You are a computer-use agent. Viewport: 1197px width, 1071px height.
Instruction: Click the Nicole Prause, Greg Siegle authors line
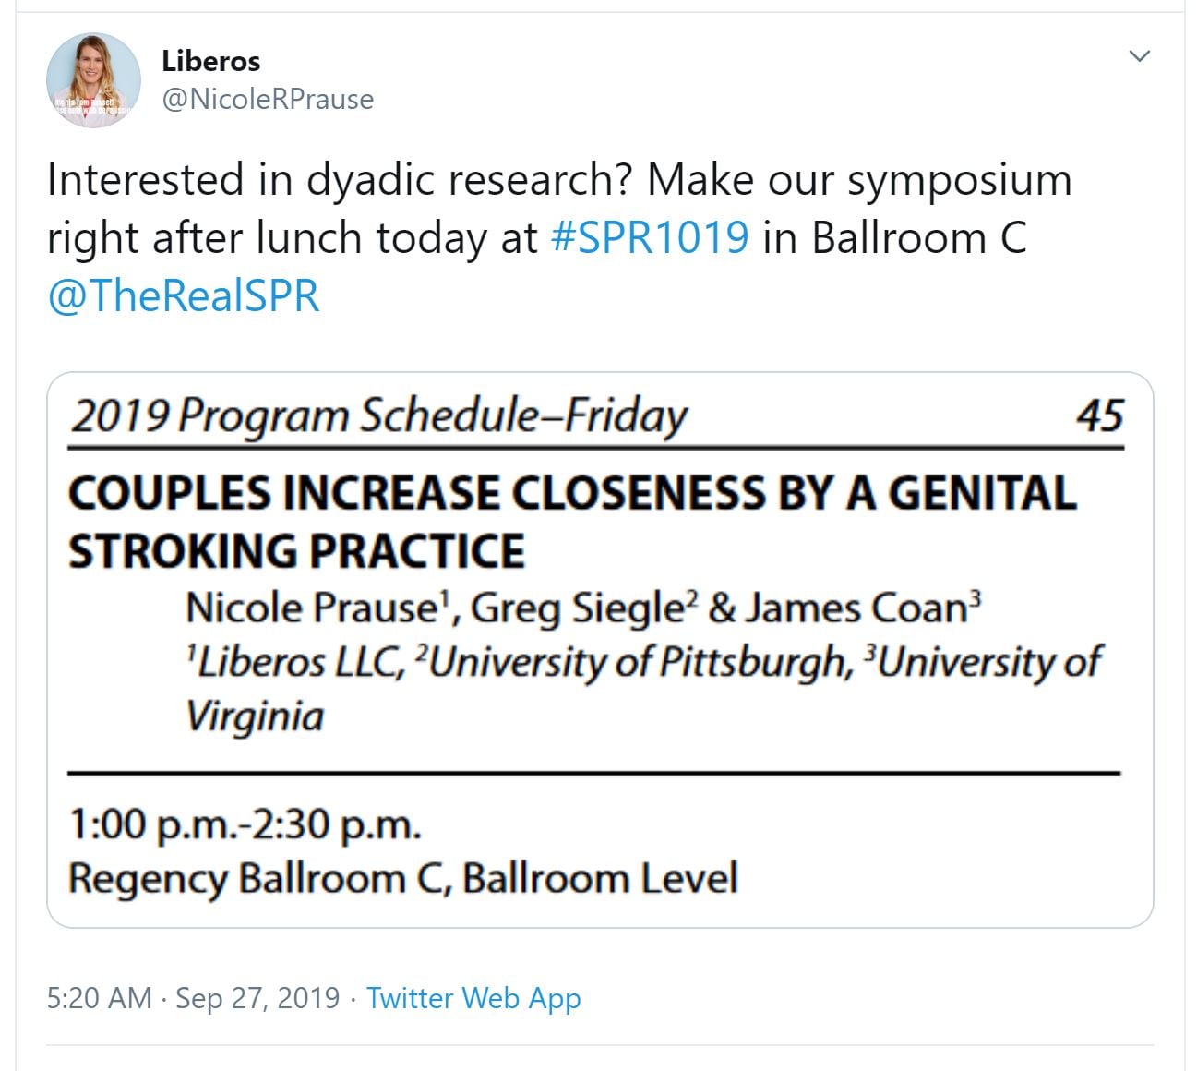pyautogui.click(x=582, y=608)
